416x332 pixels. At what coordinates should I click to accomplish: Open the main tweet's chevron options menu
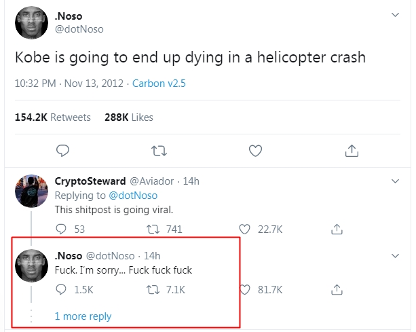pyautogui.click(x=395, y=15)
